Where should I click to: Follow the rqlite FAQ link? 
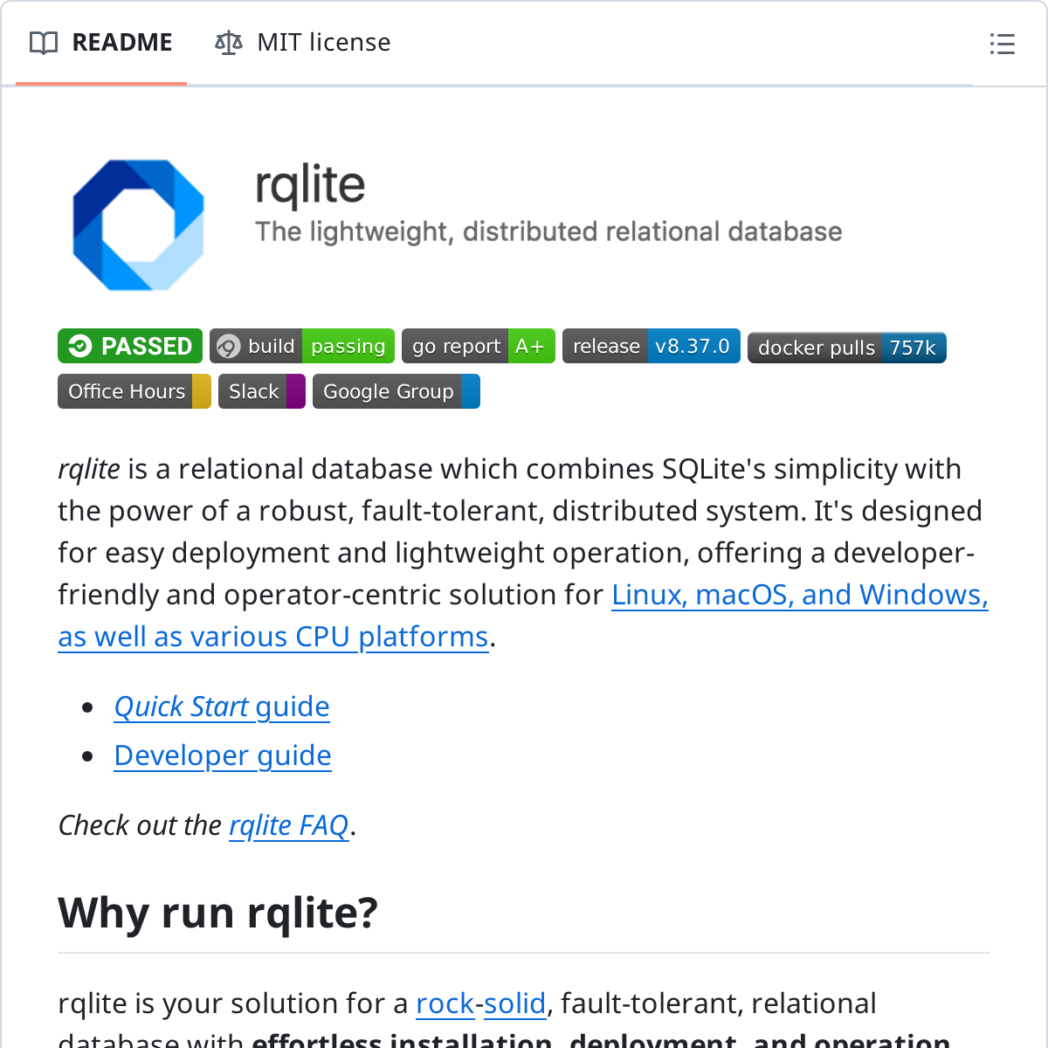pyautogui.click(x=288, y=825)
